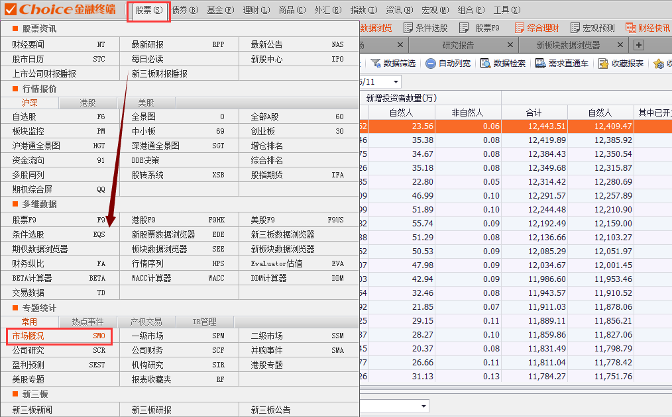The image size is (672, 417).
Task: Open the 外汇(E) menu
Action: [x=328, y=10]
